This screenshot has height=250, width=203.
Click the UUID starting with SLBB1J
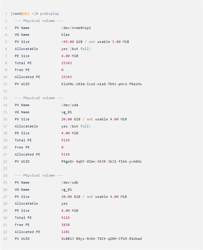101,239
